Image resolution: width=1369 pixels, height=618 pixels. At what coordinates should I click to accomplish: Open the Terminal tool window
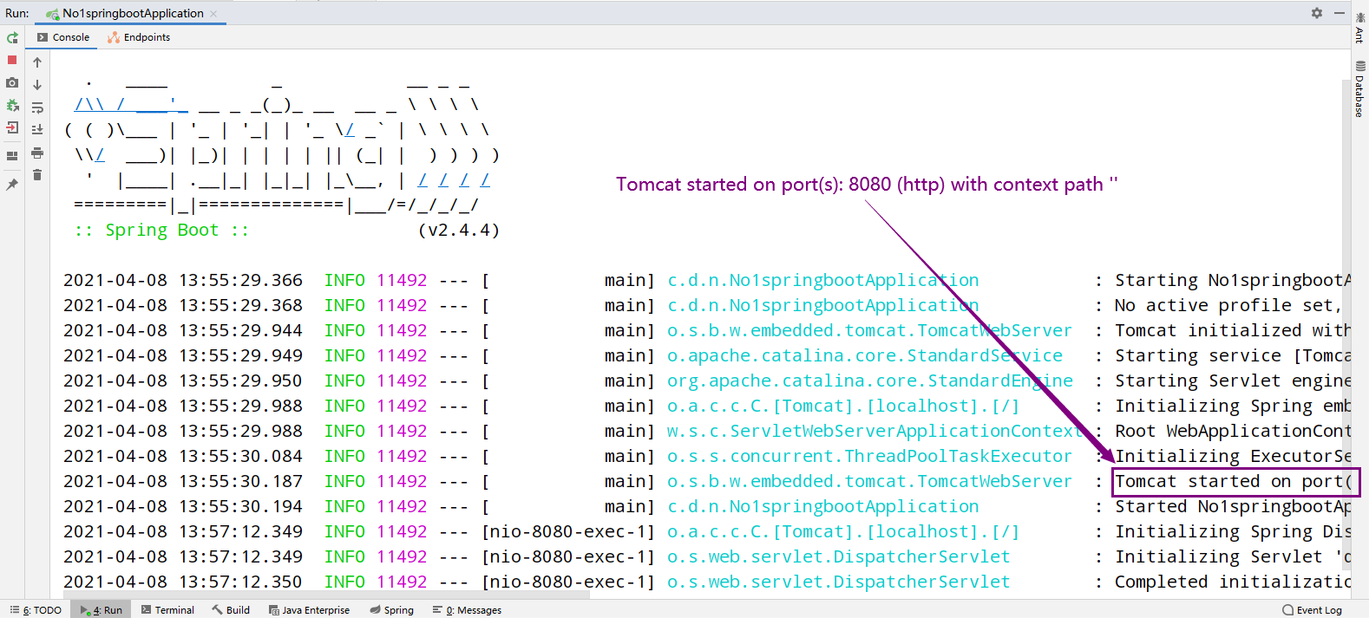167,610
